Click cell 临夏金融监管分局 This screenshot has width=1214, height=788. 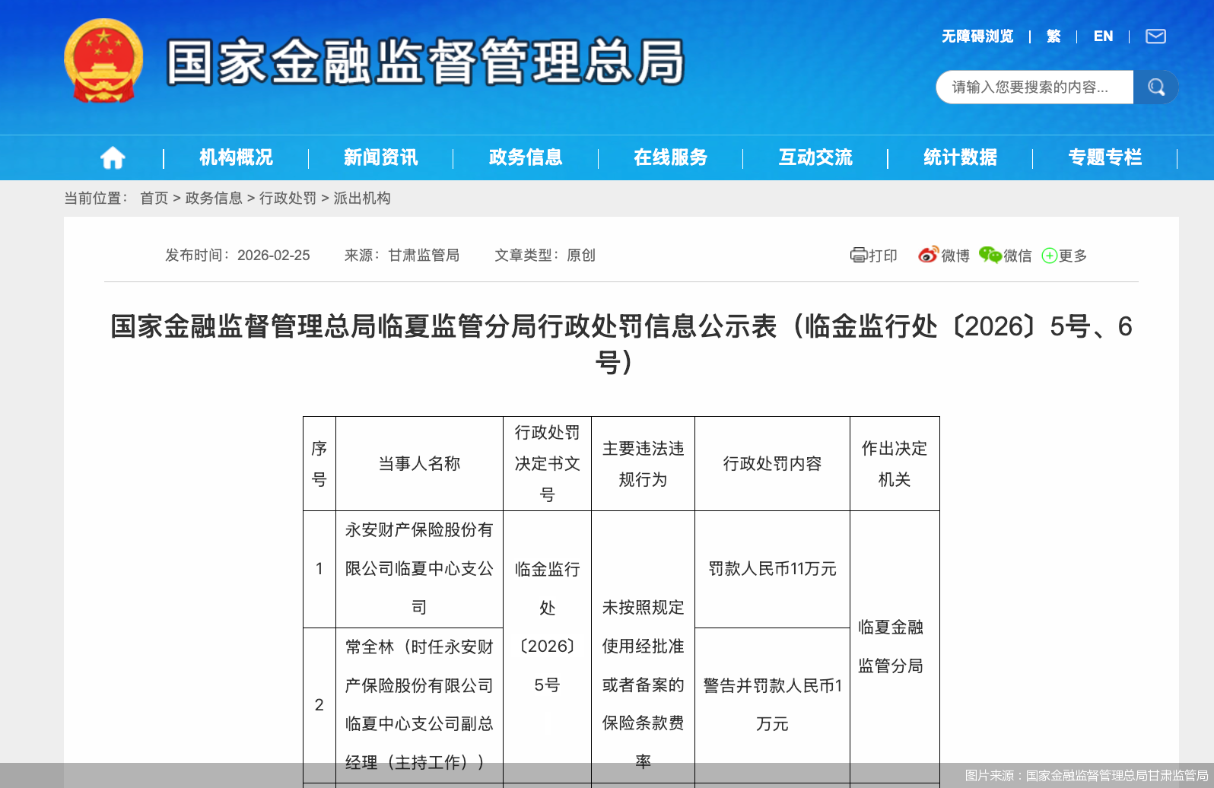click(895, 647)
